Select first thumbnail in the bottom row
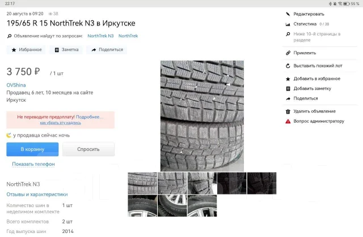The width and height of the screenshot is (363, 237). pos(142,206)
